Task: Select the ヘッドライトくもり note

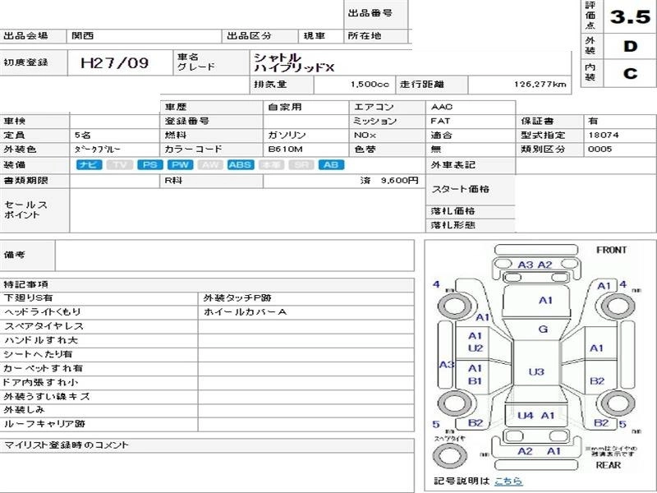Action: coord(42,312)
